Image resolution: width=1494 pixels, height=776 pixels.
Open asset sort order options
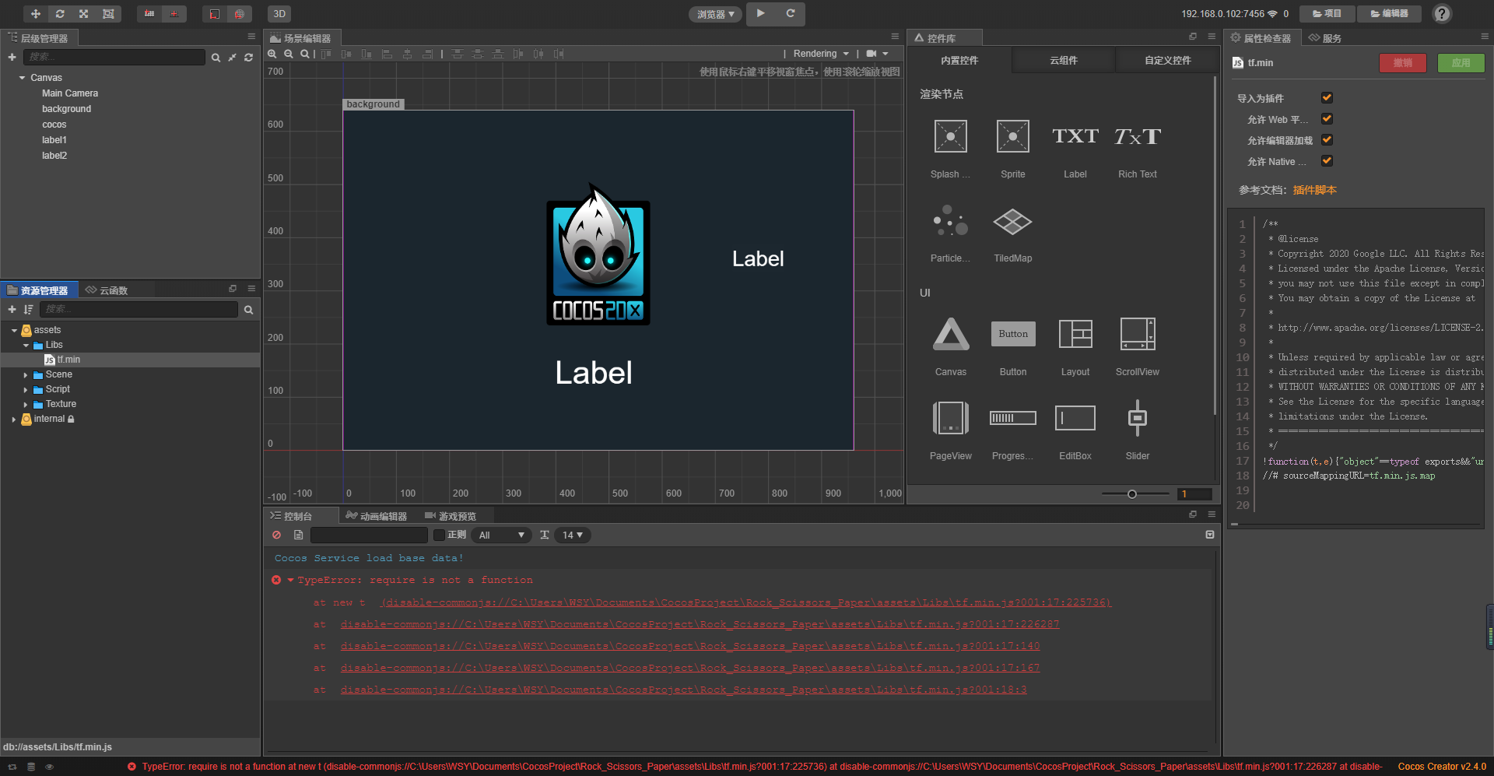click(x=29, y=310)
